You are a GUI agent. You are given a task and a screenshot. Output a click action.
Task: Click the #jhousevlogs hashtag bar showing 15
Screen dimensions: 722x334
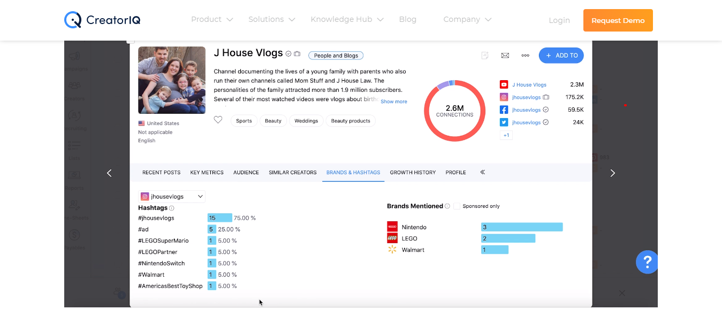pyautogui.click(x=220, y=218)
